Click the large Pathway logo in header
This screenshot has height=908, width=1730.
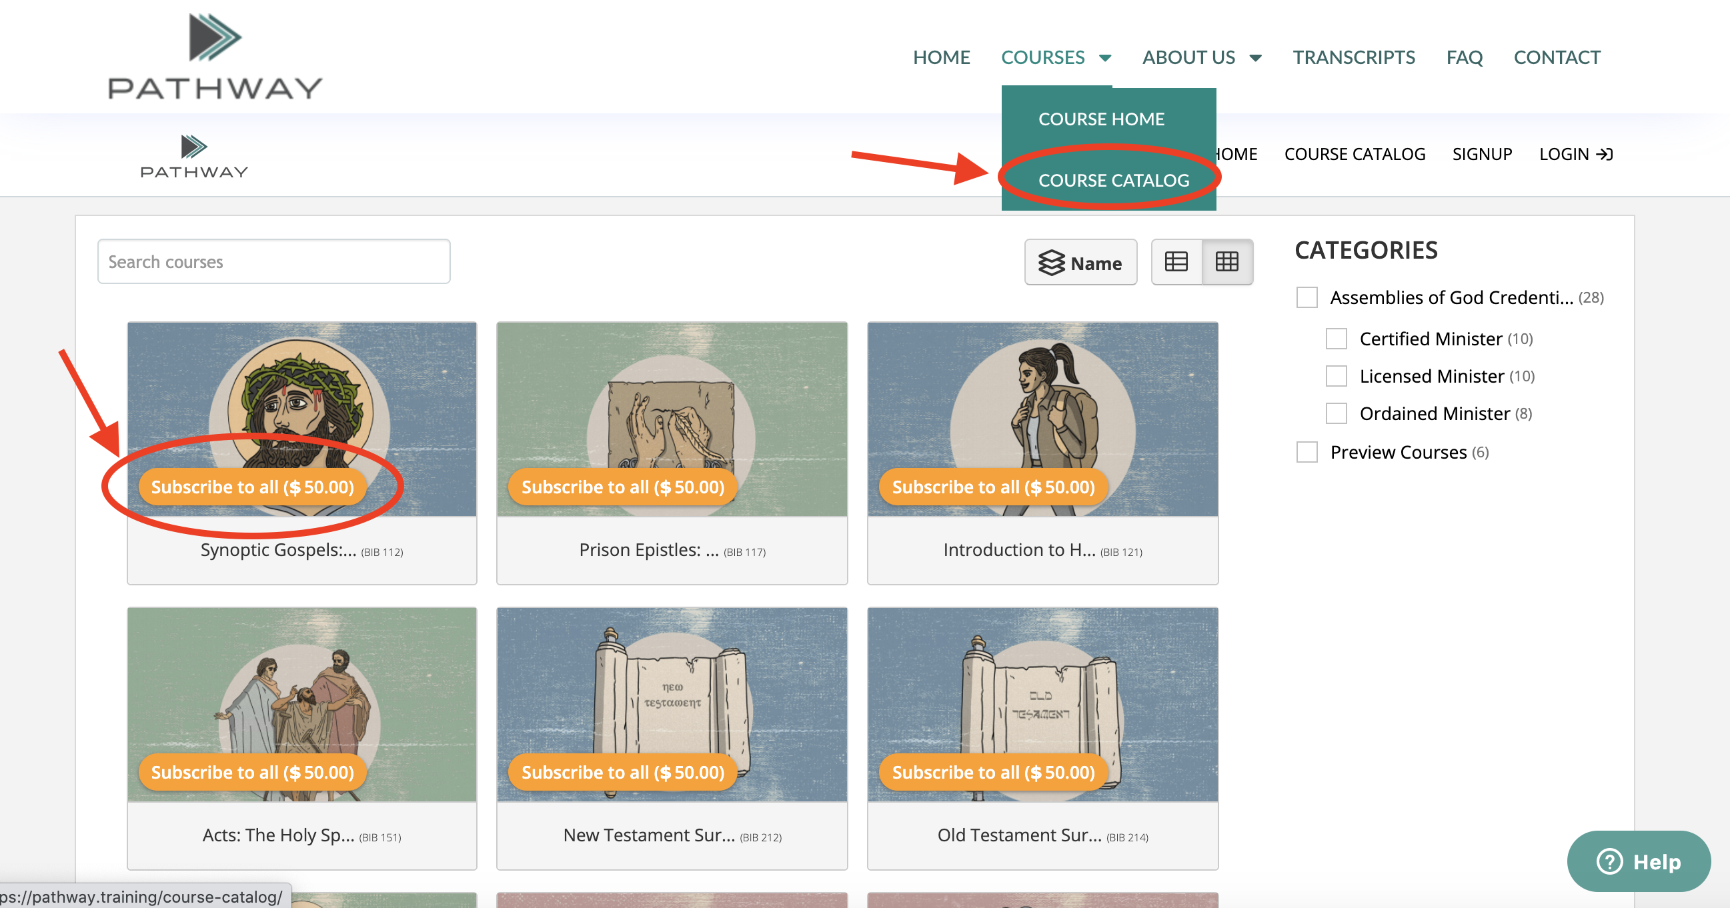tap(215, 57)
